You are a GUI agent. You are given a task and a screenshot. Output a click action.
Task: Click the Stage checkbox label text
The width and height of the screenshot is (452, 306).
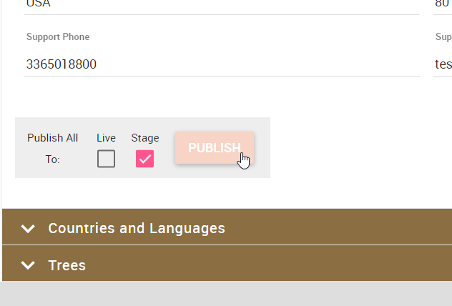coord(145,138)
